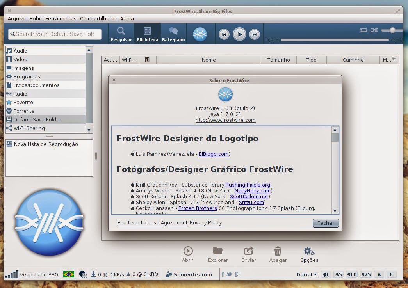Click the Apagar trash icon
Viewport: 408px width, 288px height.
[x=278, y=251]
